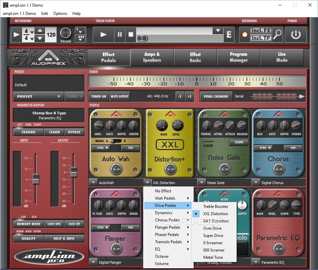
Task: Click the Distortion+ Gain knob
Action: click(162, 125)
